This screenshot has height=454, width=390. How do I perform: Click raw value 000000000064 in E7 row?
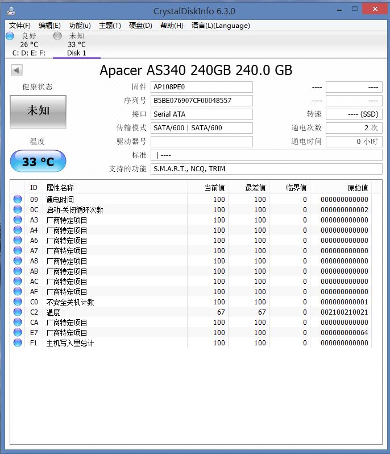coord(345,333)
